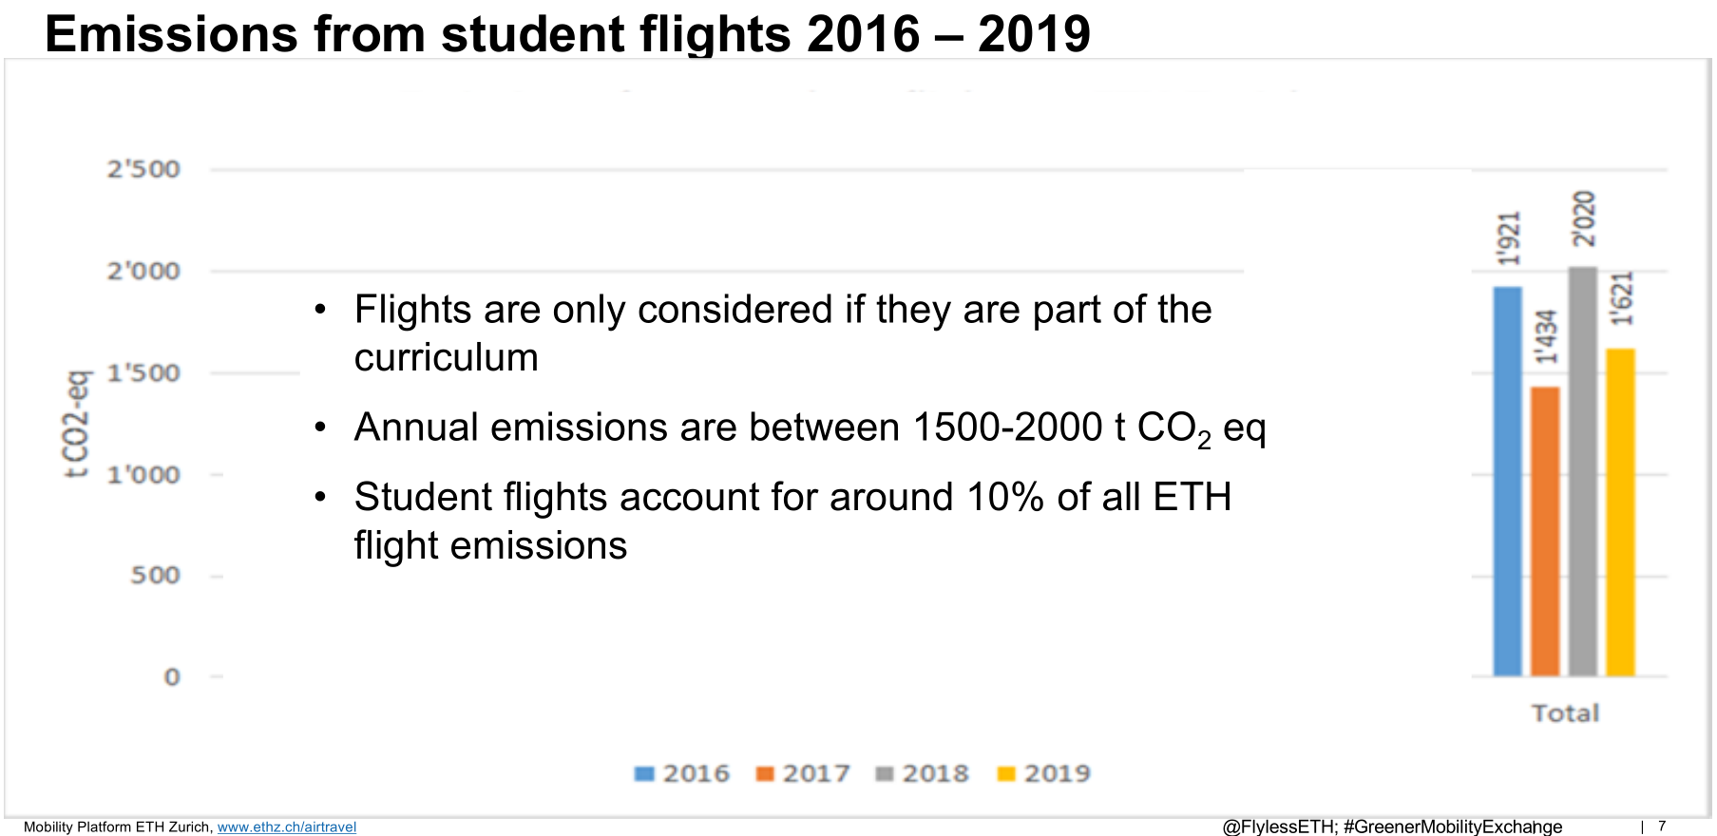
Task: Click the orange 2017 legend swatch
Action: pyautogui.click(x=765, y=774)
